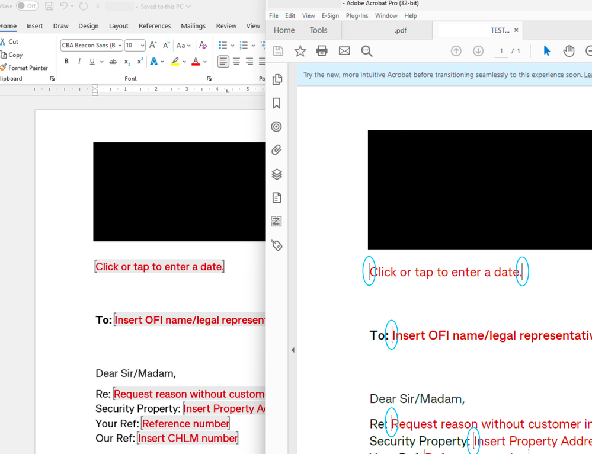592x454 pixels.
Task: Open the underline style dropdown arrow
Action: point(101,62)
